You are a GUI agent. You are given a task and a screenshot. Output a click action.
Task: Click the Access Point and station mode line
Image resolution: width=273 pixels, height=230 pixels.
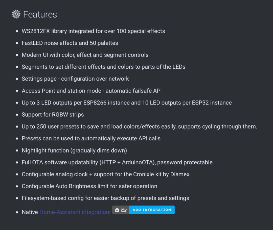[91, 91]
